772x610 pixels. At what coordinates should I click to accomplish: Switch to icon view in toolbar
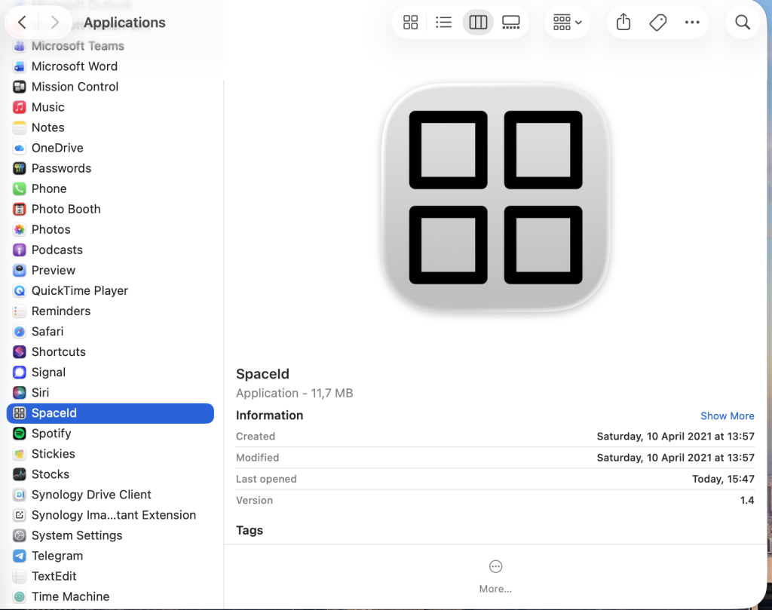pos(410,23)
